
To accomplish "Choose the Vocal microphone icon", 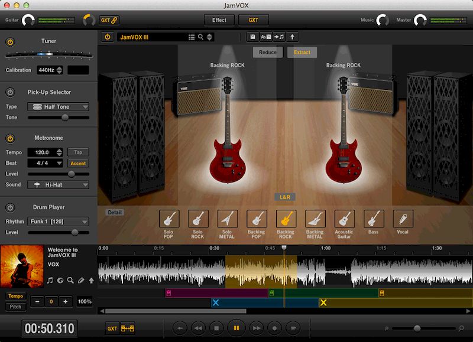I will point(403,219).
